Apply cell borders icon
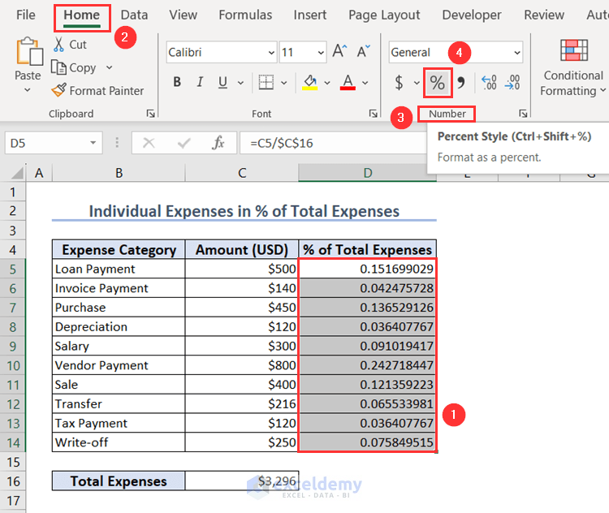Viewport: 609px width, 513px height. point(266,82)
